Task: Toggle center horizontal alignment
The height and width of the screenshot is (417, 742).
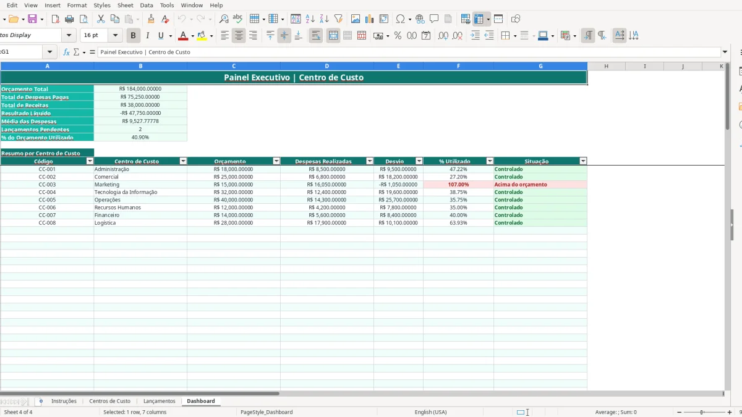Action: tap(239, 36)
